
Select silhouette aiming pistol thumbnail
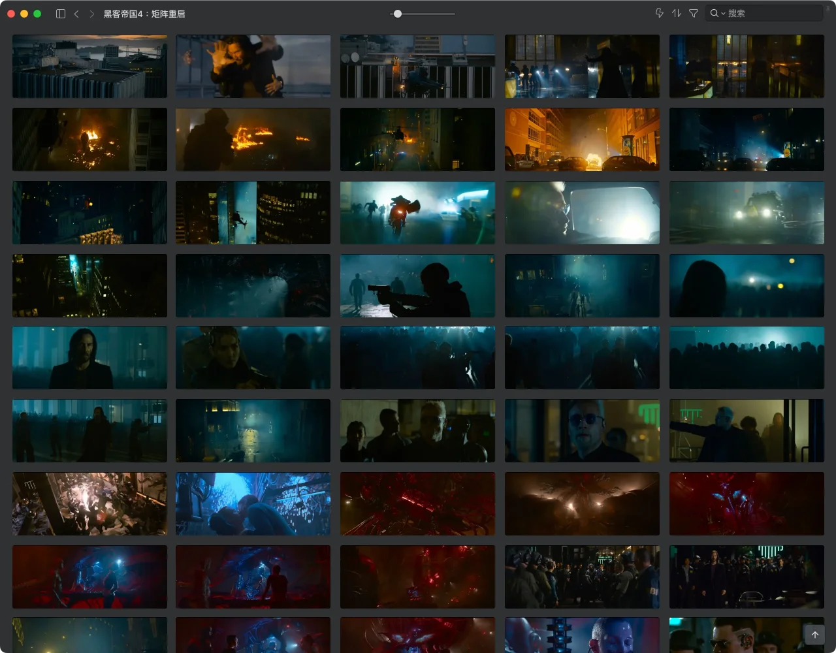(x=417, y=286)
